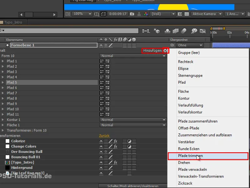Click the composition icon of [Typo_Intro] layer
The width and height of the screenshot is (250, 188).
7,162
